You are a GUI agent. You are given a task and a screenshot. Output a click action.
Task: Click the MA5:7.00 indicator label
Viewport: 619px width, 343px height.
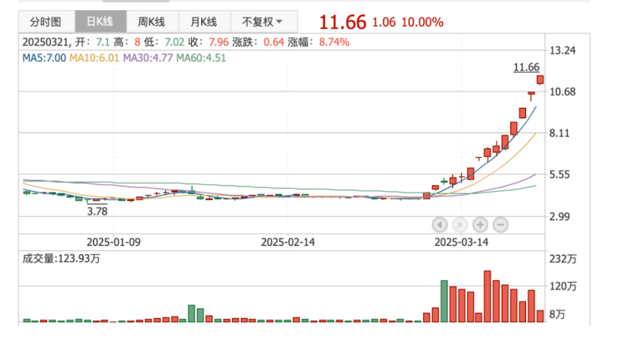coord(44,58)
